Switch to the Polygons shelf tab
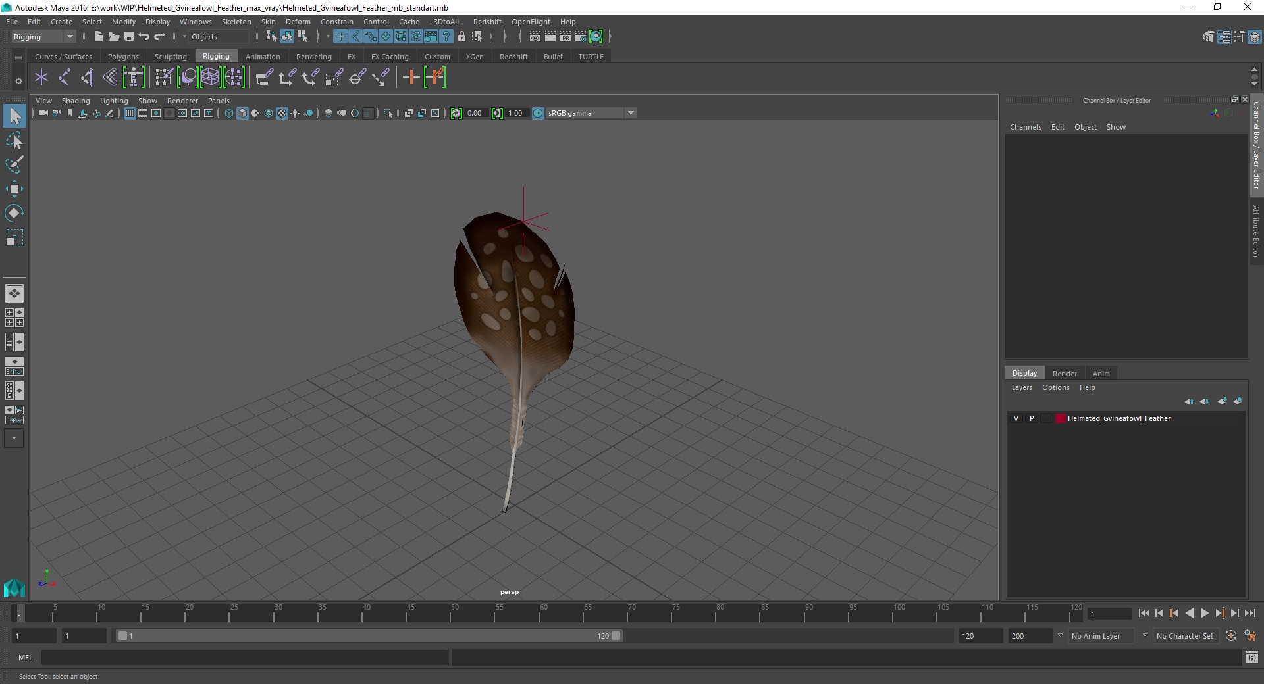This screenshot has height=684, width=1264. tap(123, 57)
